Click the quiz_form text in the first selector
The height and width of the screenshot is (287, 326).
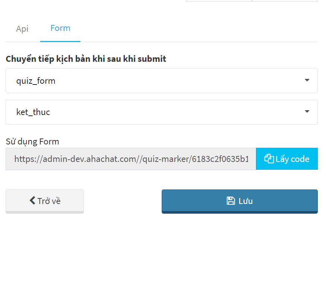tap(36, 81)
